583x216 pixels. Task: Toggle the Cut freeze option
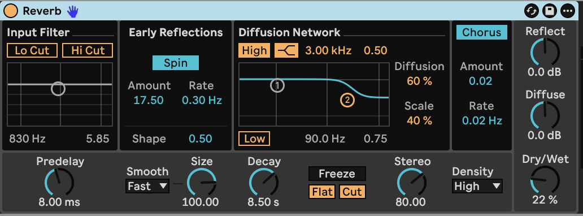click(352, 192)
